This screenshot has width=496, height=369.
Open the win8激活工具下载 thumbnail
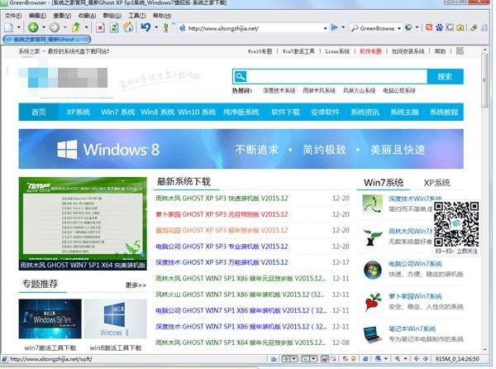pyautogui.click(x=116, y=319)
